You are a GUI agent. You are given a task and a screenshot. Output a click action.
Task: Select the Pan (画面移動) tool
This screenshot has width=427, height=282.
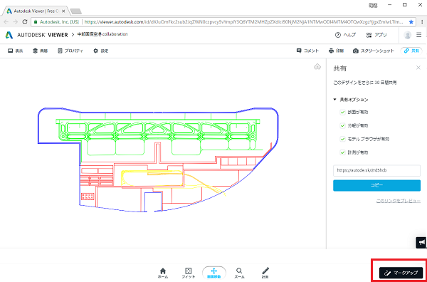click(214, 273)
